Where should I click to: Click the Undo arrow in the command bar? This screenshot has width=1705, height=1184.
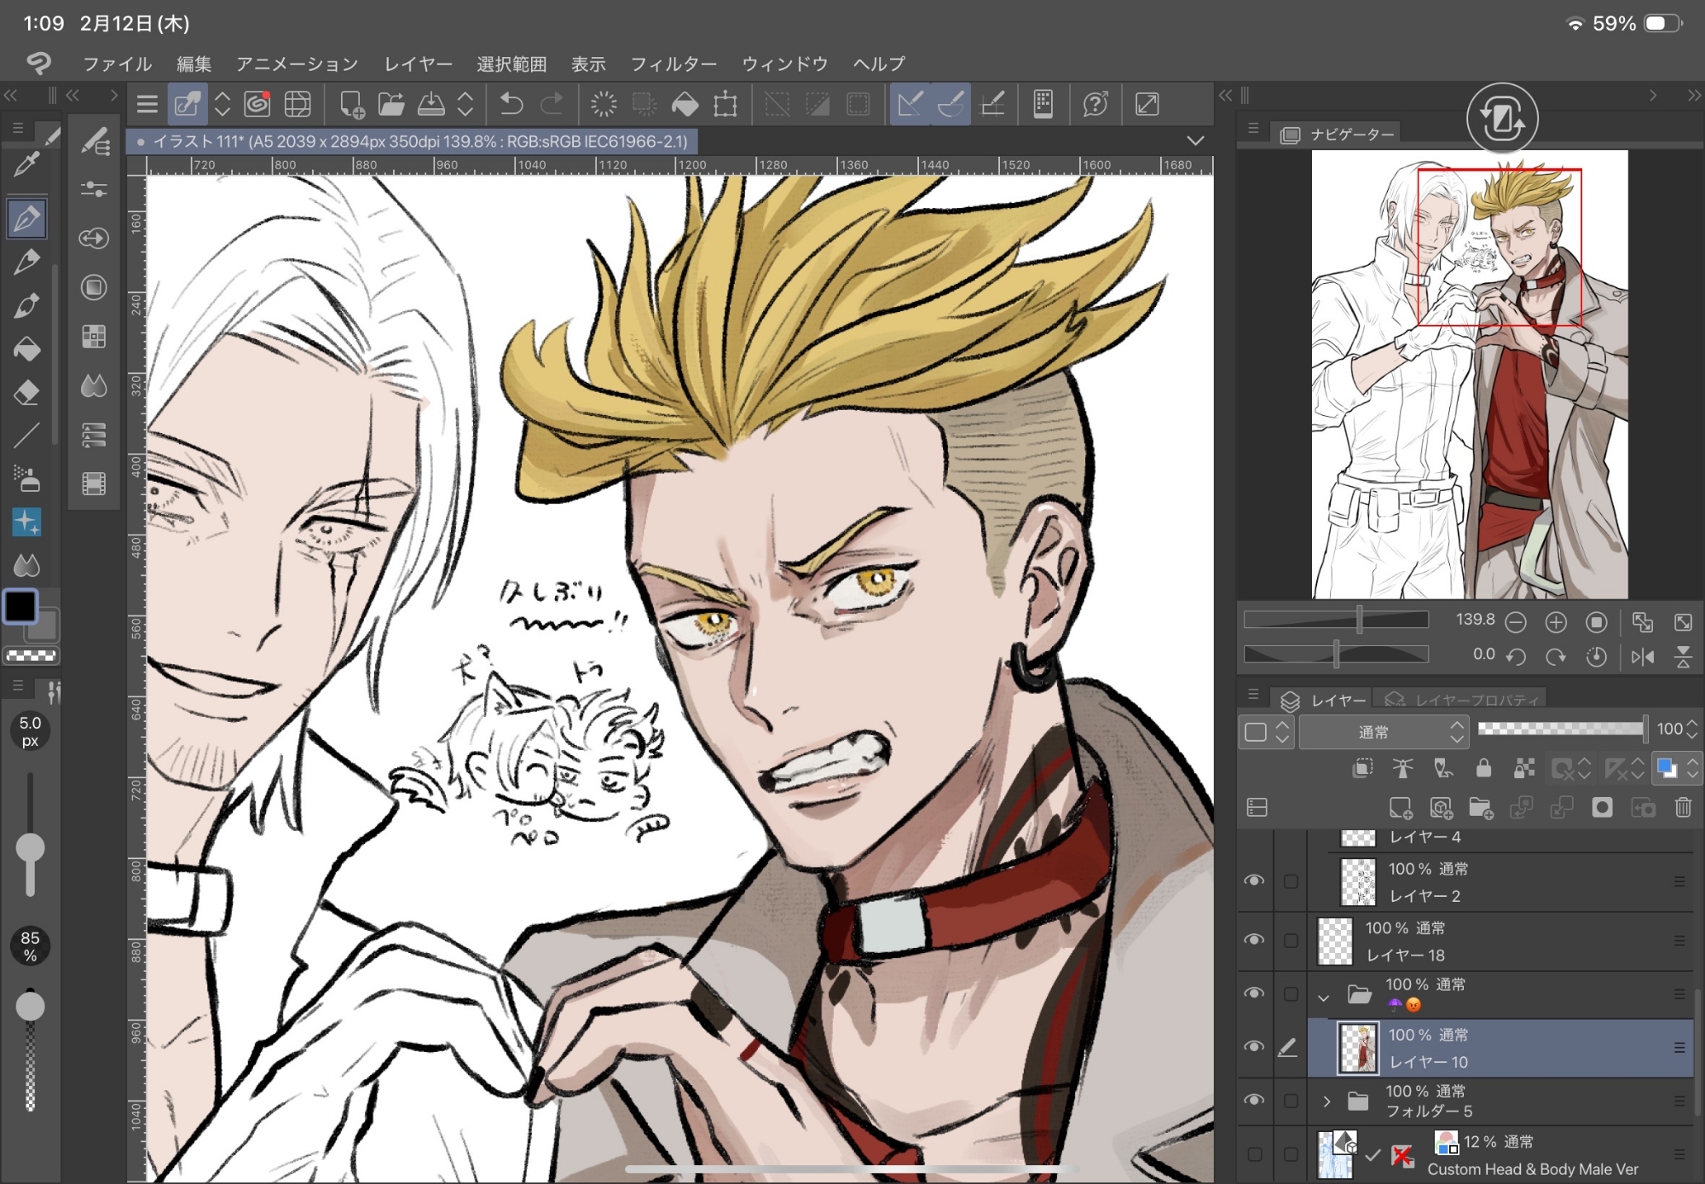click(511, 105)
